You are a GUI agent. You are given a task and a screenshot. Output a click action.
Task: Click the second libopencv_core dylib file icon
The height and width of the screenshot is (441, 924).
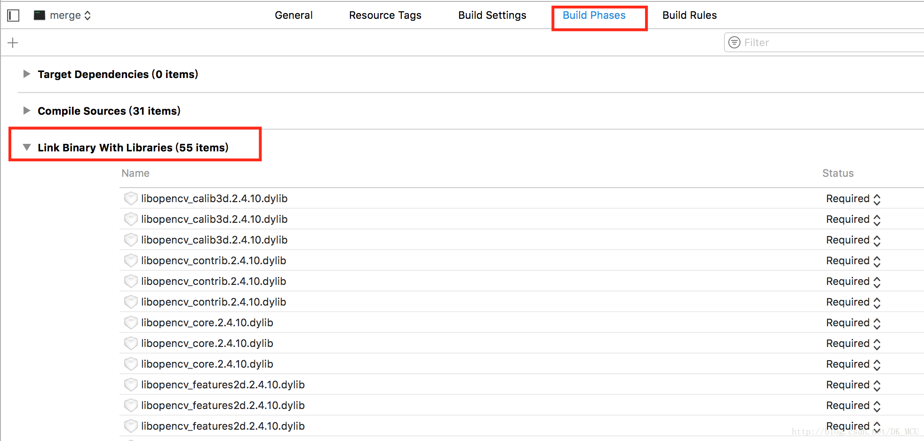(x=131, y=343)
